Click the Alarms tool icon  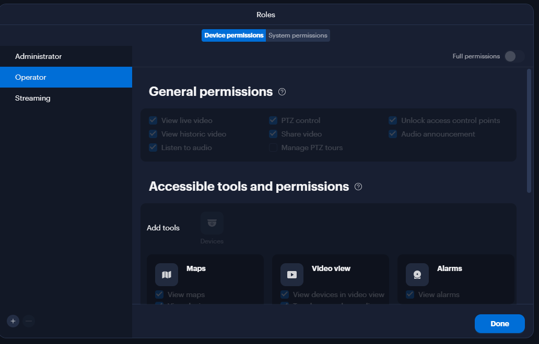[x=417, y=275]
